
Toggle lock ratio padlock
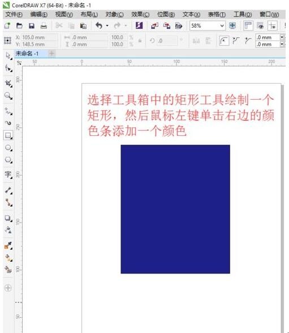(140, 41)
